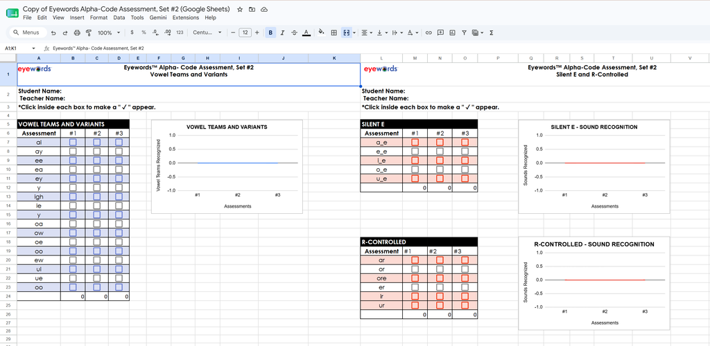
Task: Open the zoom level dropdown
Action: [x=109, y=33]
